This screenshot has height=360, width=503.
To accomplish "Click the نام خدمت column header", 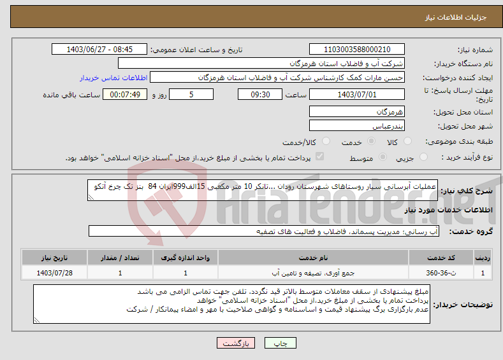I will point(313,258).
